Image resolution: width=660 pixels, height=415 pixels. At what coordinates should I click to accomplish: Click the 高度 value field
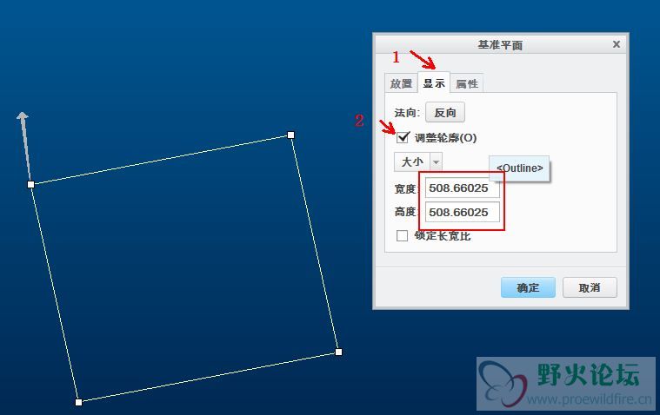tap(462, 212)
